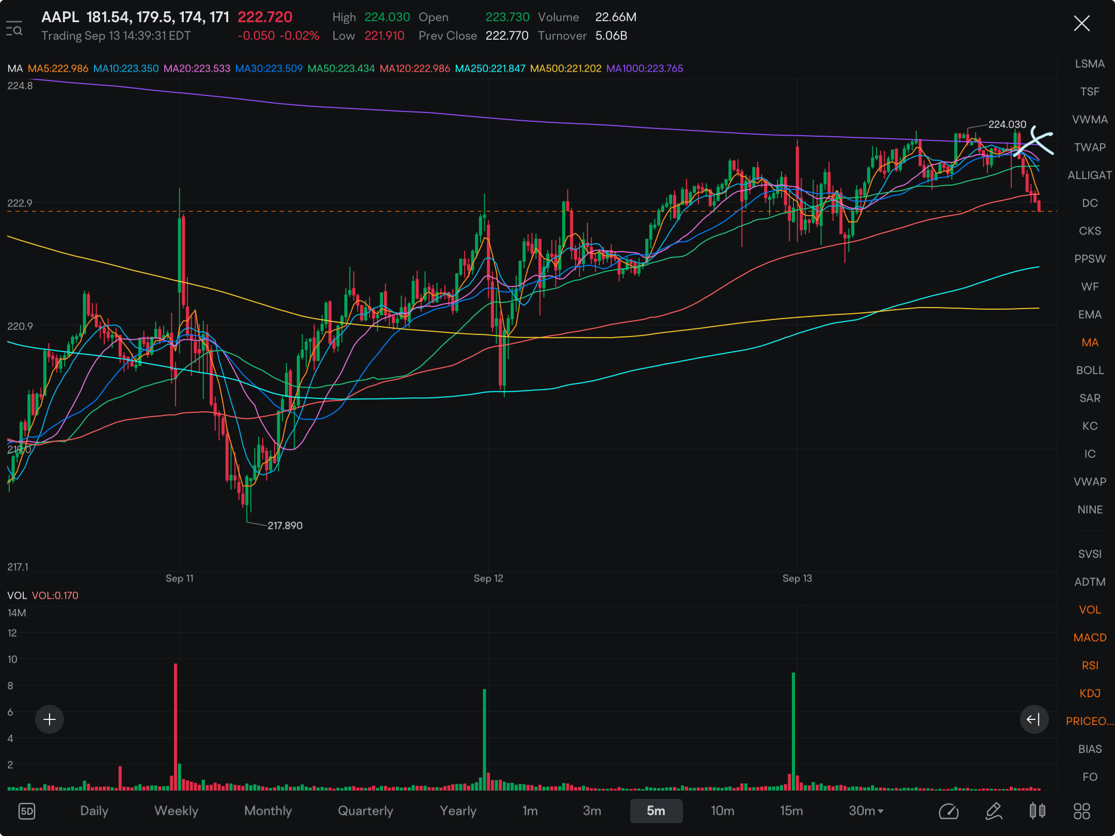The image size is (1115, 836).
Task: Toggle the PRICEO sub-indicator
Action: coord(1090,721)
